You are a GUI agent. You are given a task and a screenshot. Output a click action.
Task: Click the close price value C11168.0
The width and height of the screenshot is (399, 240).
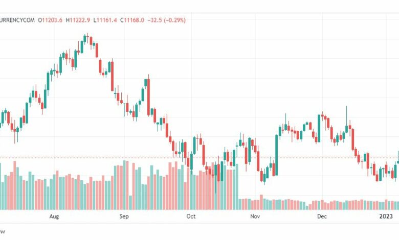tap(132, 20)
